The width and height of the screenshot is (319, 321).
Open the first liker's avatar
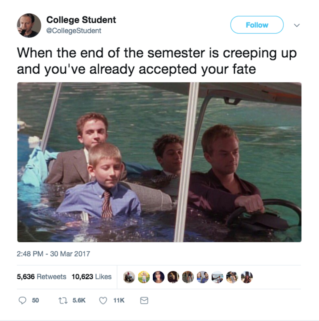click(129, 277)
